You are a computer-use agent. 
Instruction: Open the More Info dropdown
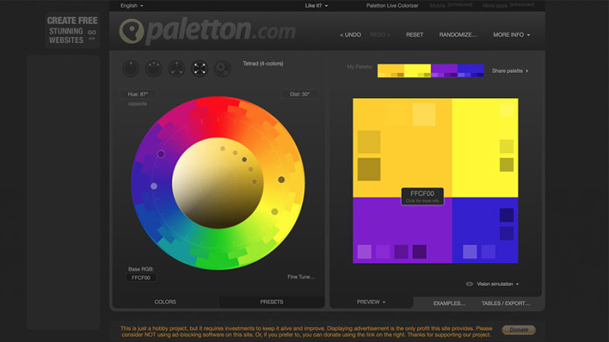(x=511, y=34)
